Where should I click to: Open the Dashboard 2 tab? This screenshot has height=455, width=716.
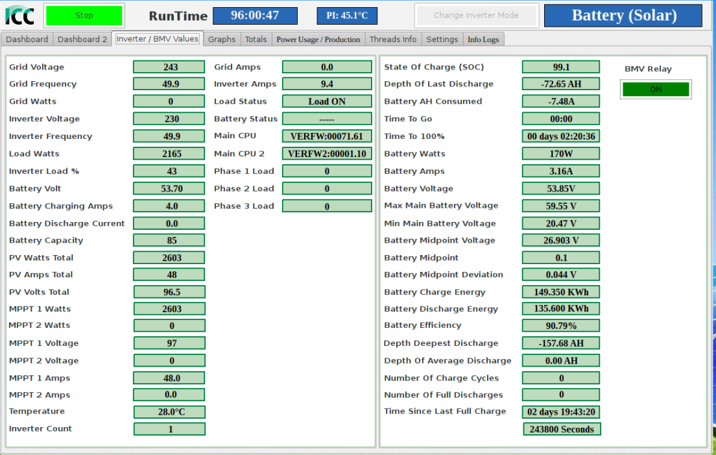(x=82, y=40)
